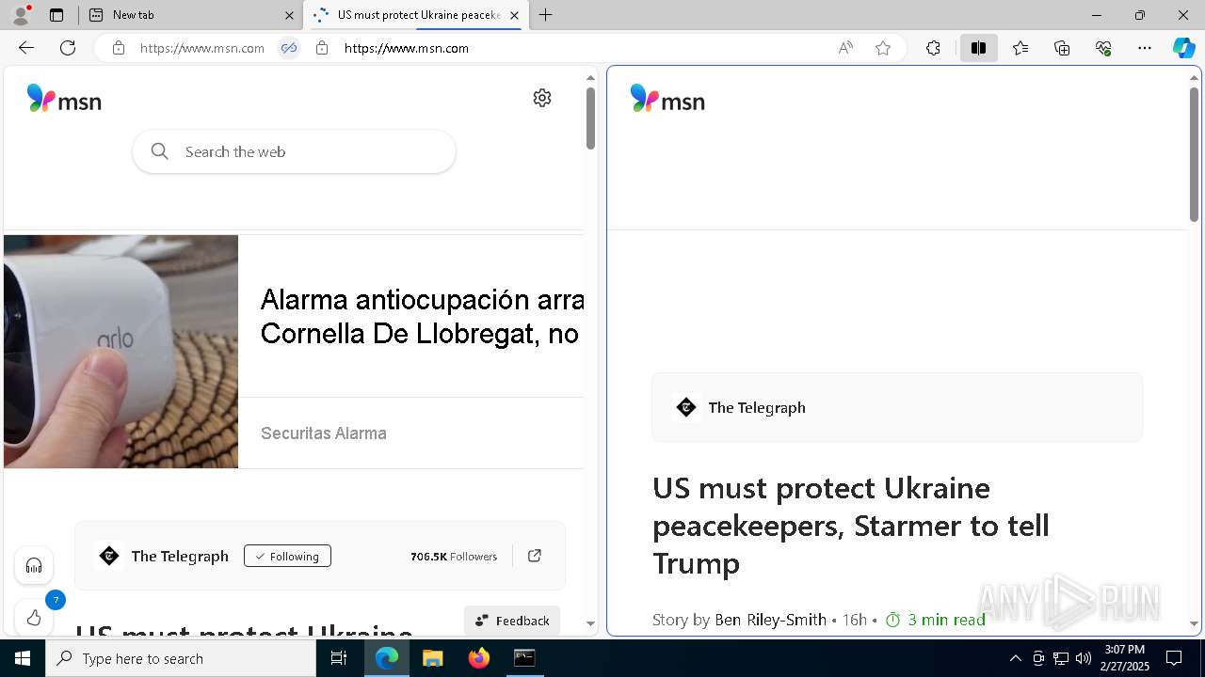This screenshot has width=1205, height=677.
Task: Open Settings and more ellipsis menu
Action: coord(1145,48)
